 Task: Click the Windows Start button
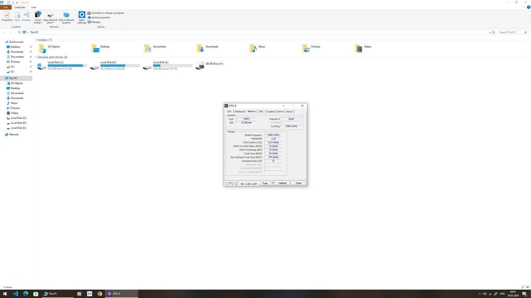5,294
